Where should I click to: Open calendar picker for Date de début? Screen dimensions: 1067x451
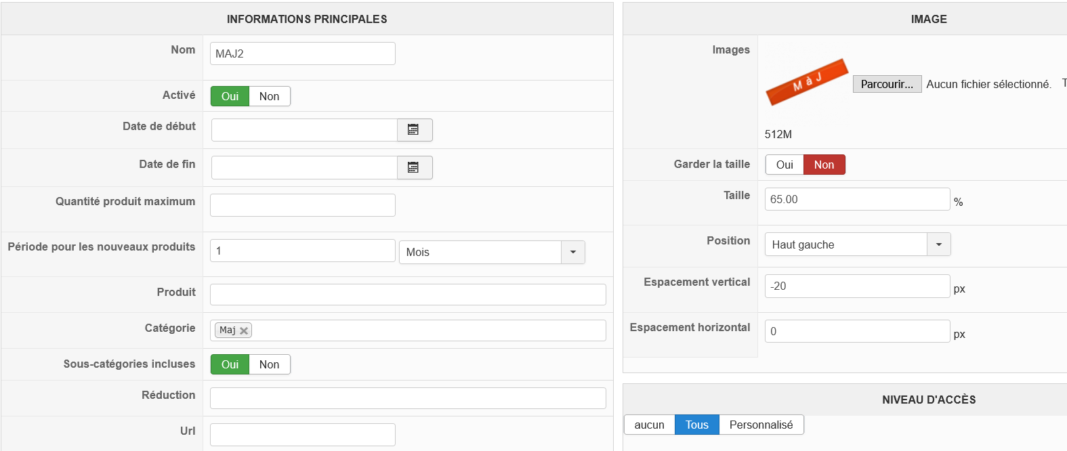point(414,130)
